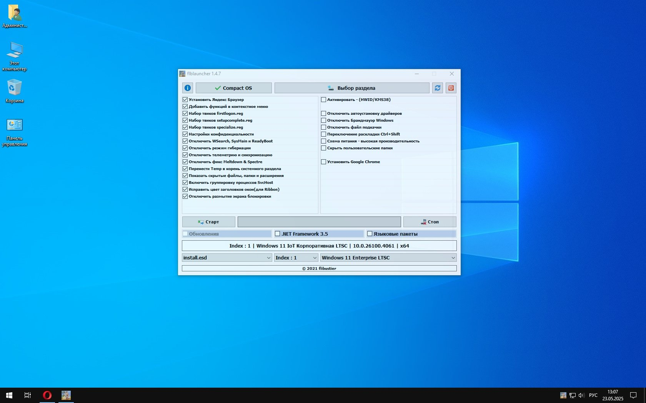
Task: Open Opera browser from the taskbar
Action: (x=47, y=395)
